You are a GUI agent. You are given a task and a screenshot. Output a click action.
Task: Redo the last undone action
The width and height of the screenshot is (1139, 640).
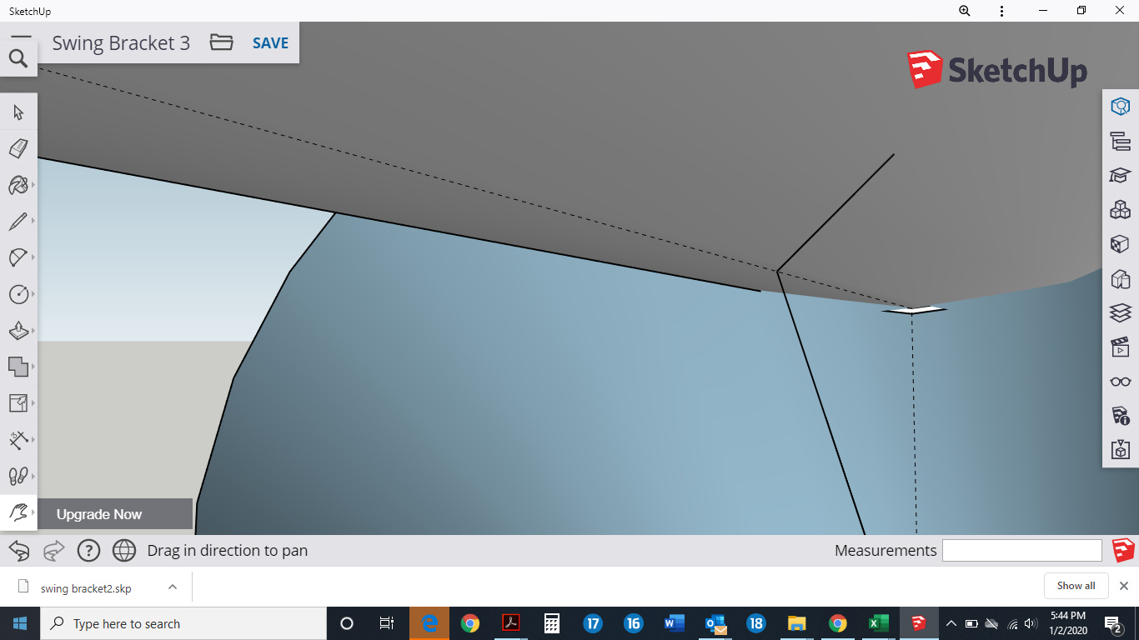click(x=53, y=550)
